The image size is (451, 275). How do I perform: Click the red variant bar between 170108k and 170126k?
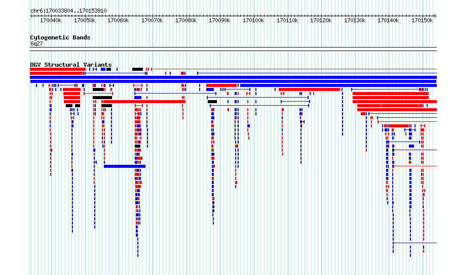pos(310,89)
